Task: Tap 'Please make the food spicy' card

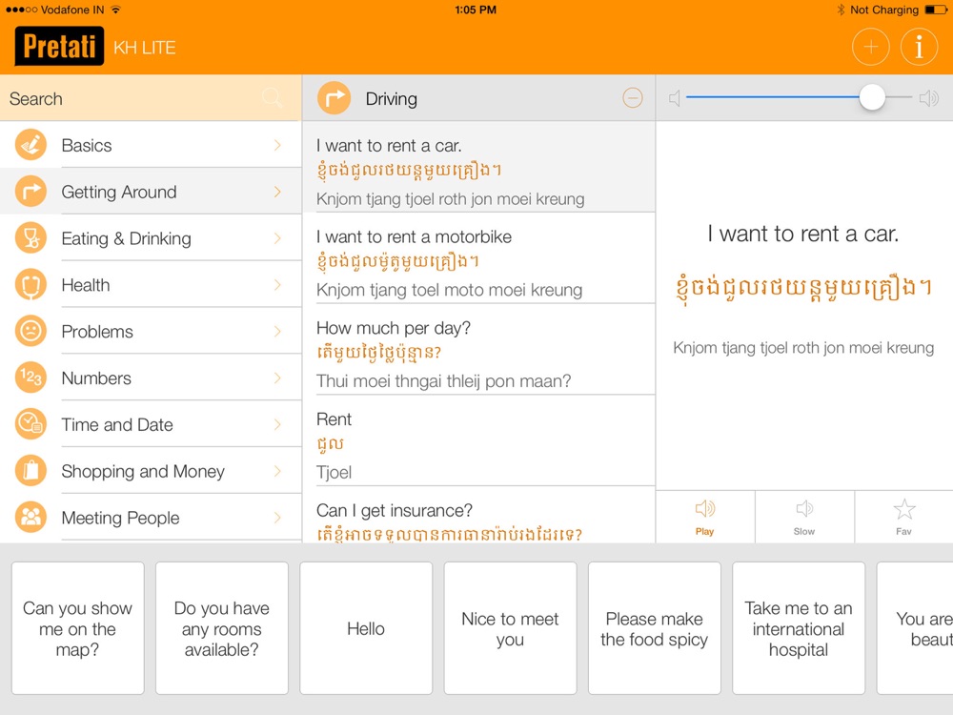Action: 655,628
